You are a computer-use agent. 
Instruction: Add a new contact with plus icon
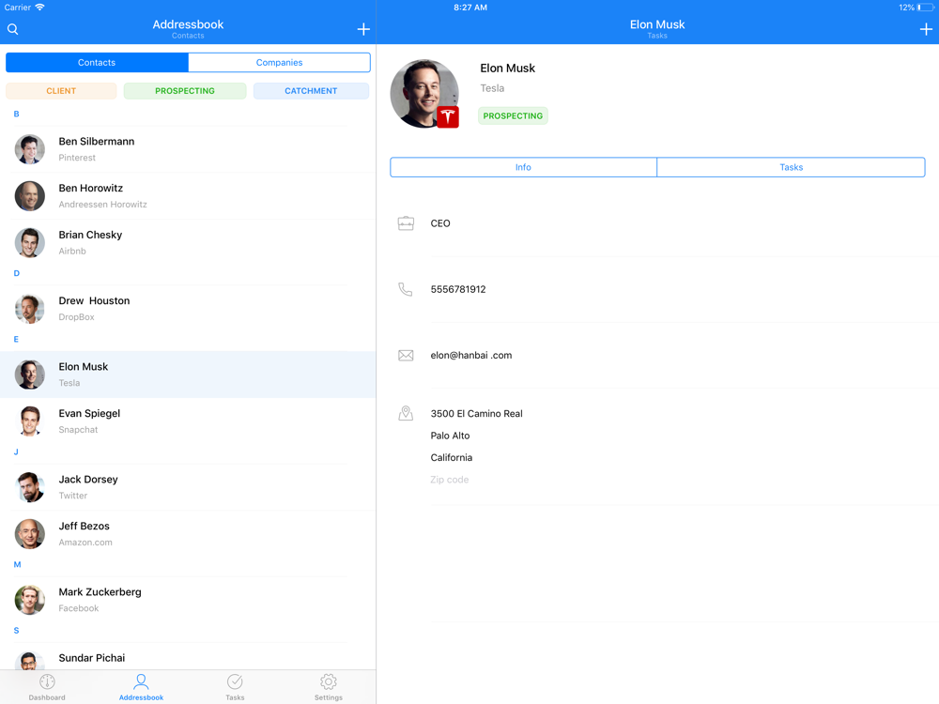(x=363, y=29)
